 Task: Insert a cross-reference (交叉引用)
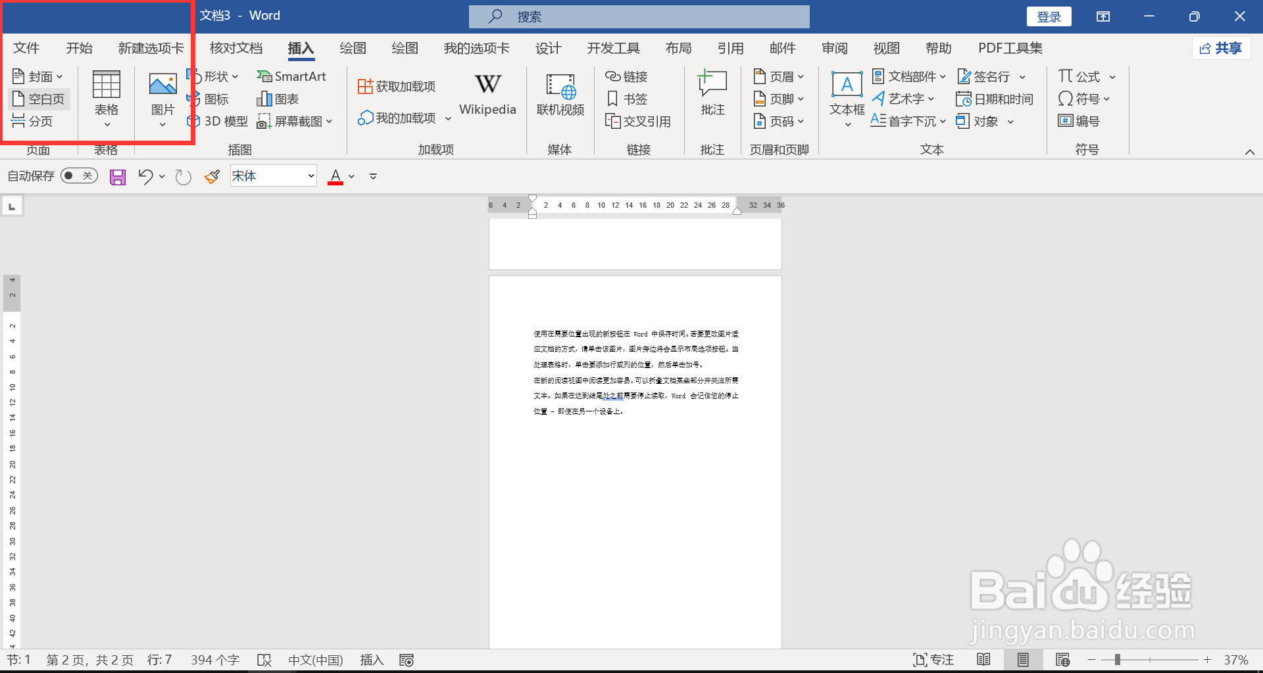[x=637, y=122]
